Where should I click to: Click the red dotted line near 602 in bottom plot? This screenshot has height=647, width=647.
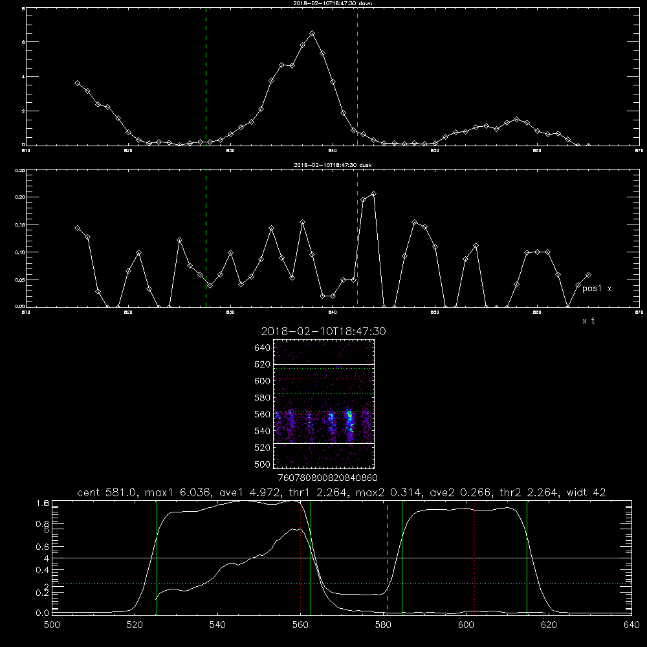click(474, 557)
